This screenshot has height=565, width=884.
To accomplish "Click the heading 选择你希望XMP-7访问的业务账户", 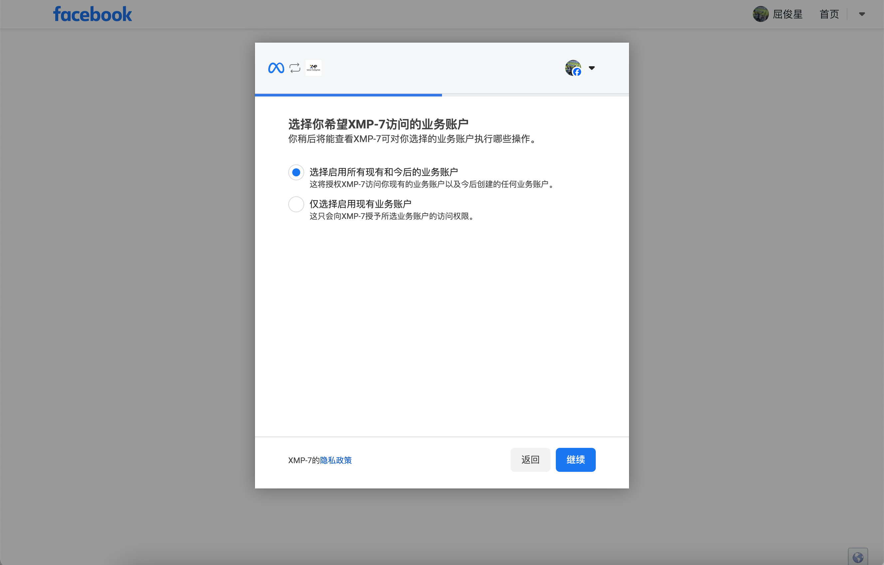I will [x=378, y=124].
